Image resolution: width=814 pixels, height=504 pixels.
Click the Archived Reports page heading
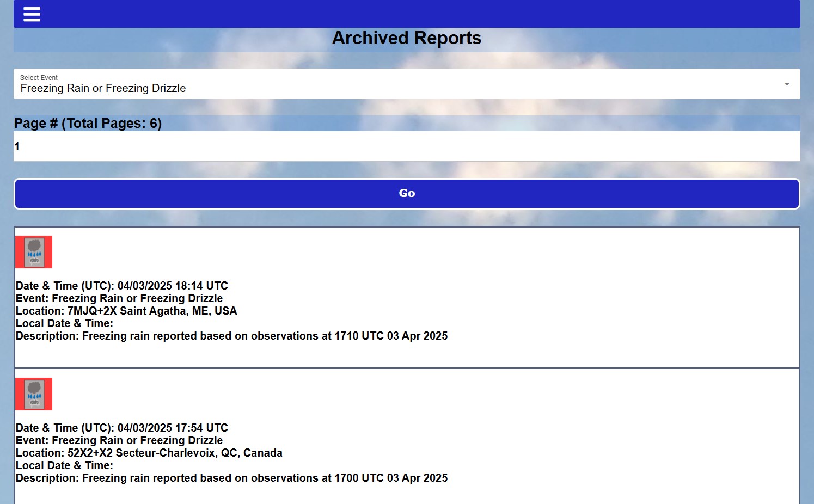tap(407, 38)
